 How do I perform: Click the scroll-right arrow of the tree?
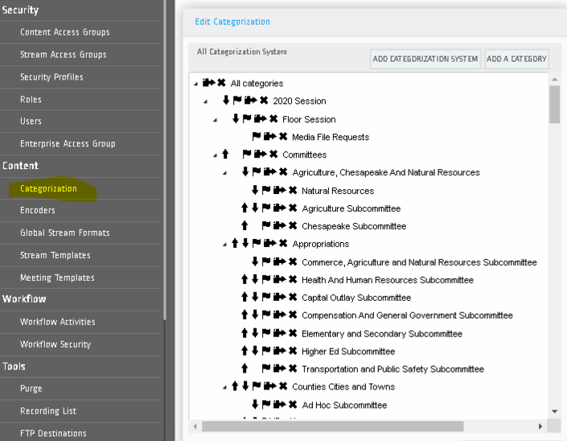click(540, 427)
